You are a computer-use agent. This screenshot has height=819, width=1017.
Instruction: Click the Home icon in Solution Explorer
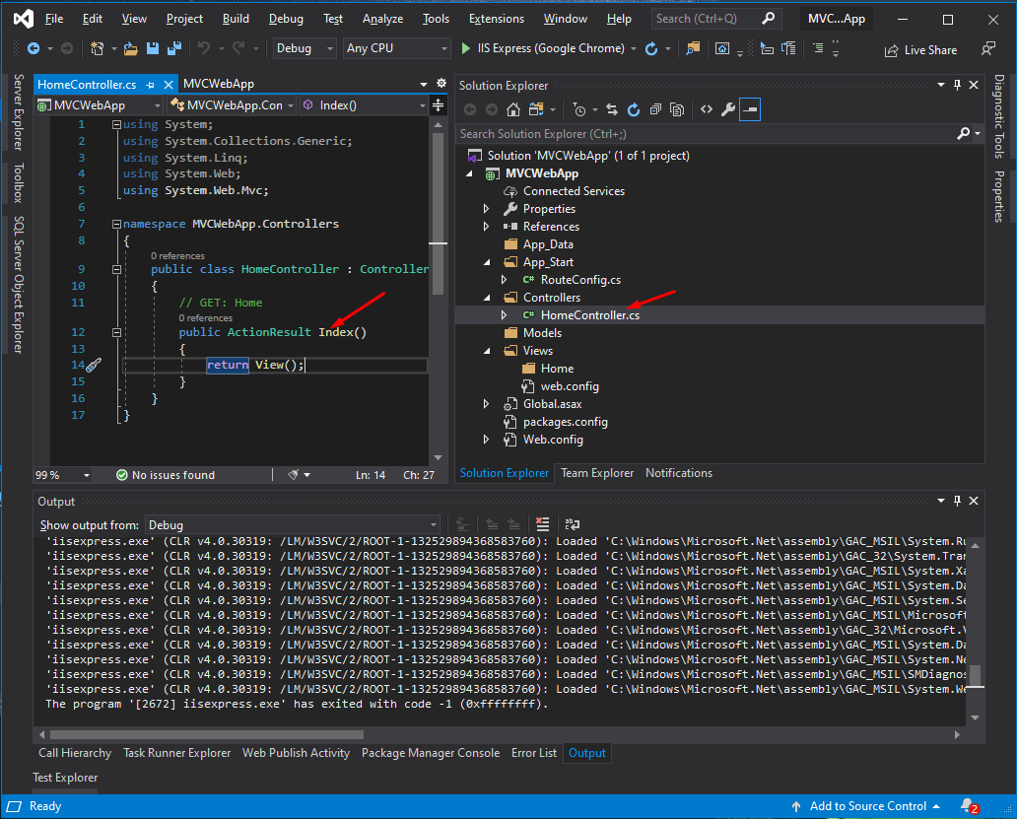pyautogui.click(x=513, y=109)
